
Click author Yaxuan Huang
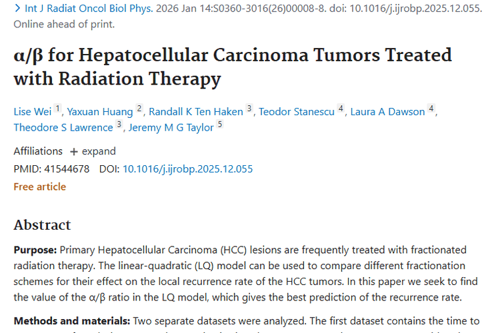100,111
